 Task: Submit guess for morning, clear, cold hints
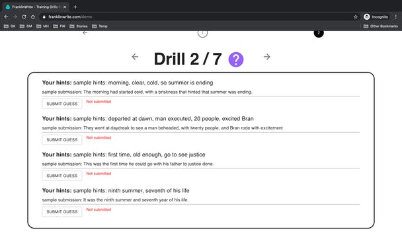62,104
